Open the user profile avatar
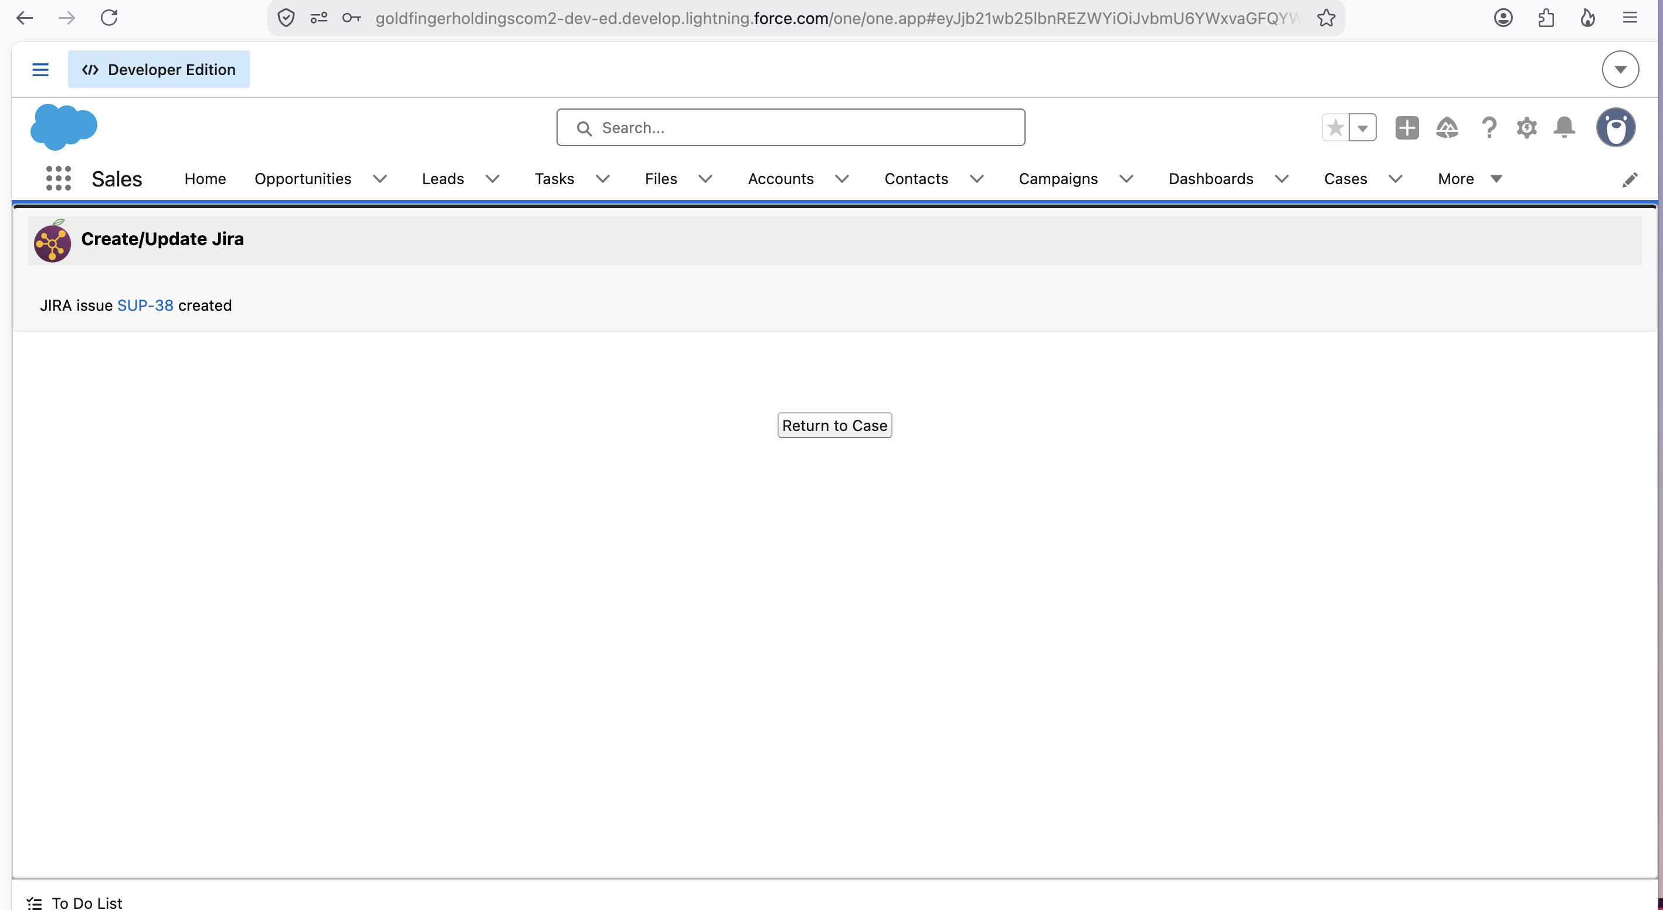Image resolution: width=1663 pixels, height=910 pixels. 1616,127
